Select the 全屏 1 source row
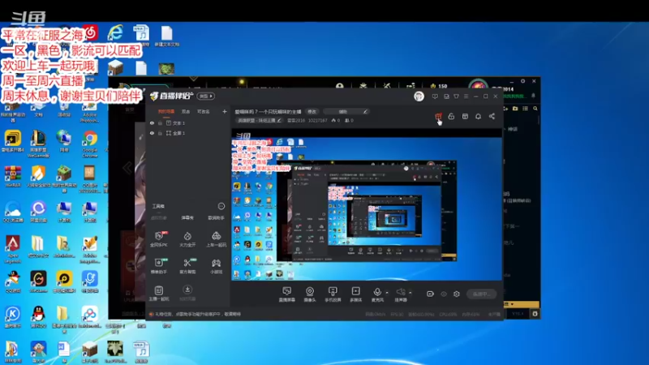Screen dimensions: 649x365 [x=187, y=133]
